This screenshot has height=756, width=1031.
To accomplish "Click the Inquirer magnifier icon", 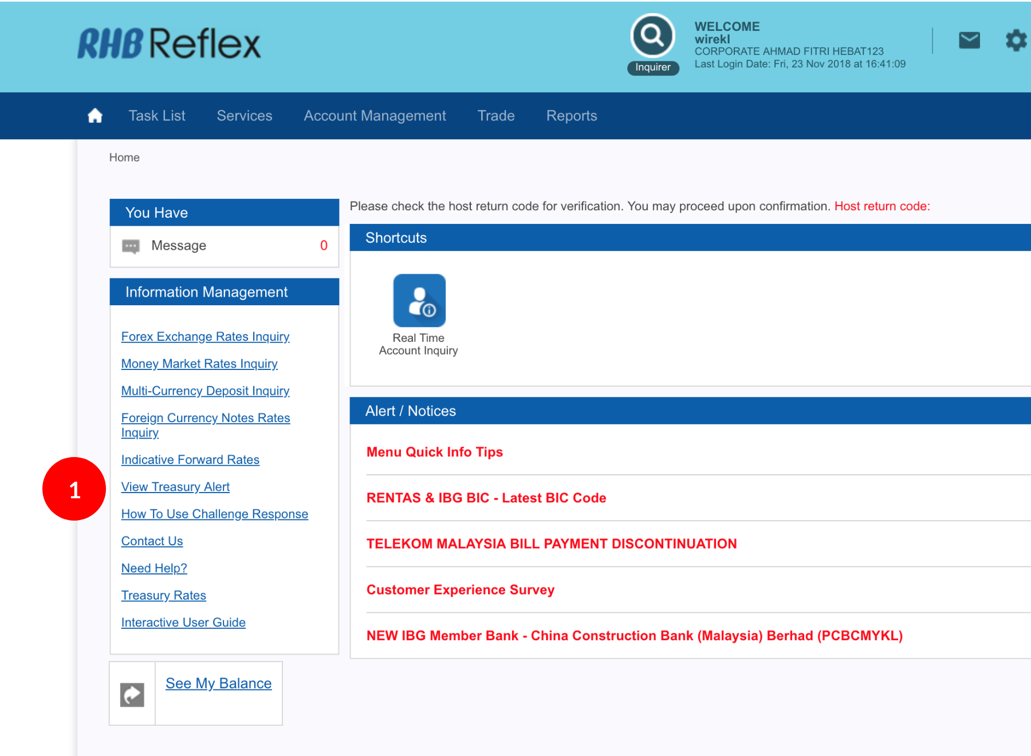I will (652, 36).
